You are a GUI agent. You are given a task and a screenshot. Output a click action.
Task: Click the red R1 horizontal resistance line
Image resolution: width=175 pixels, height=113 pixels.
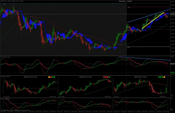click(148, 7)
